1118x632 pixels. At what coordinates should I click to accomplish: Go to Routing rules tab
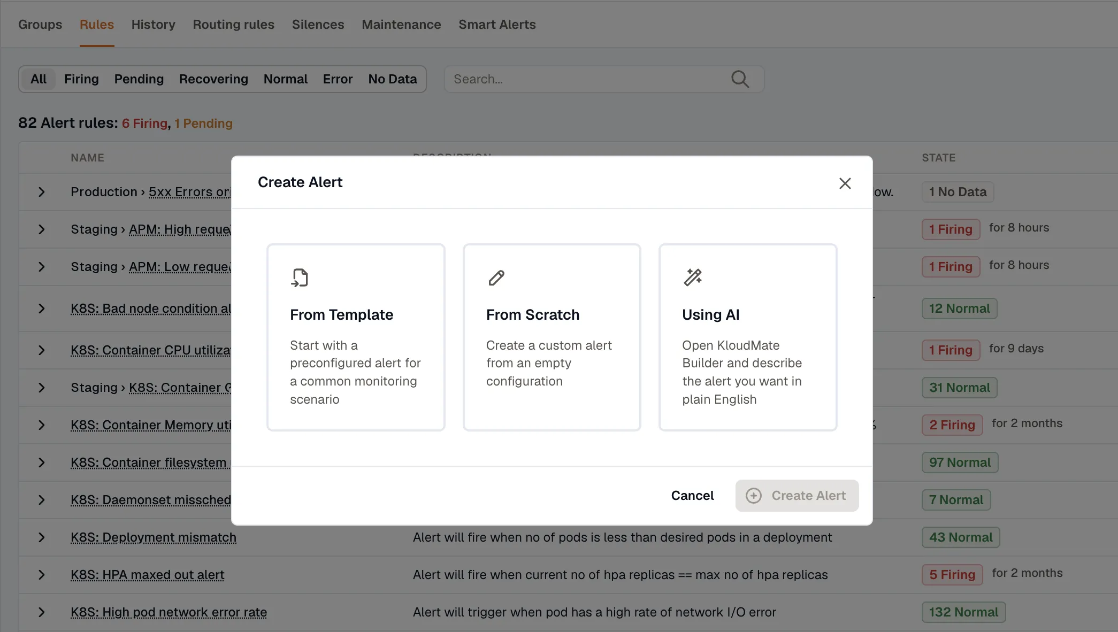click(233, 25)
